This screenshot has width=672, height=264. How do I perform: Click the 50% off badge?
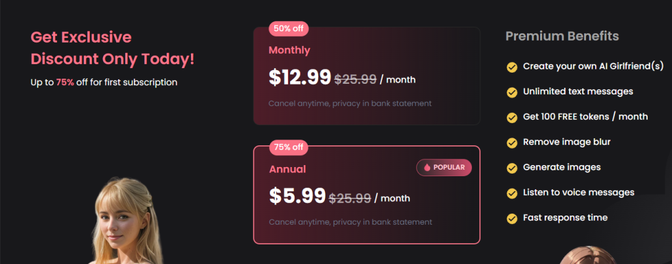[x=288, y=28]
